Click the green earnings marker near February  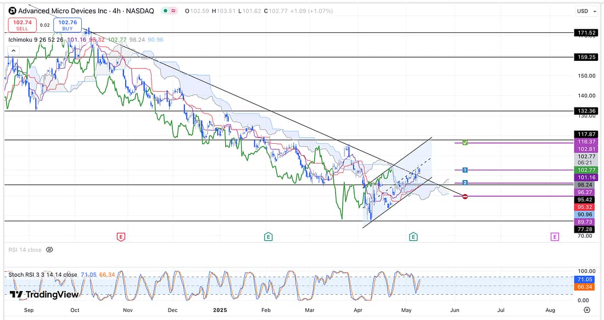[x=268, y=237]
